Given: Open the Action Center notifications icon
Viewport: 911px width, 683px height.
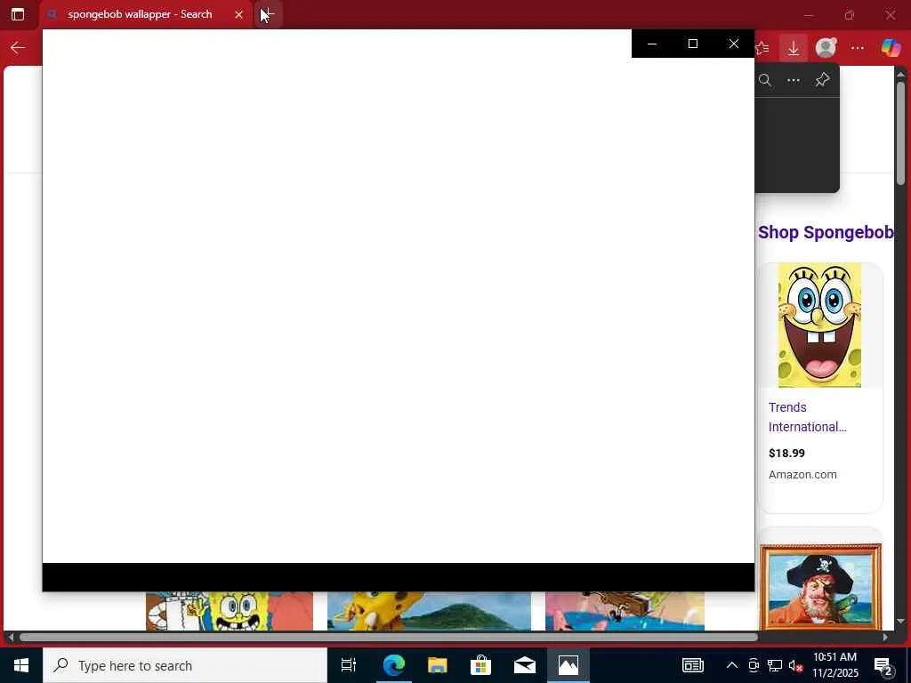Looking at the screenshot, I should 883,665.
